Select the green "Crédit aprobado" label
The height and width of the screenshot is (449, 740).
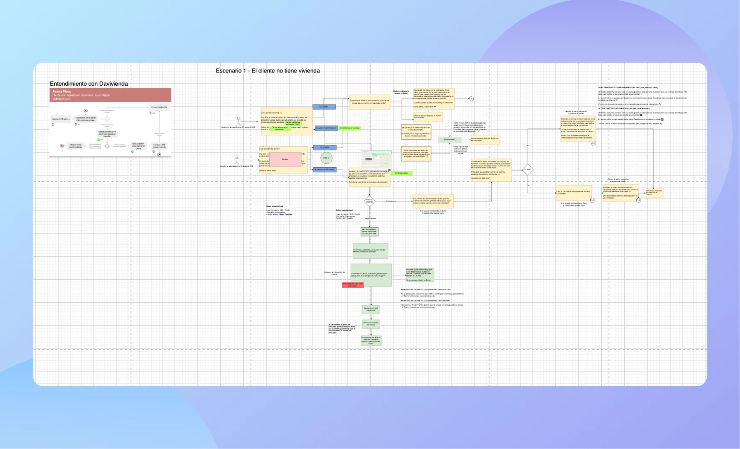tap(402, 173)
